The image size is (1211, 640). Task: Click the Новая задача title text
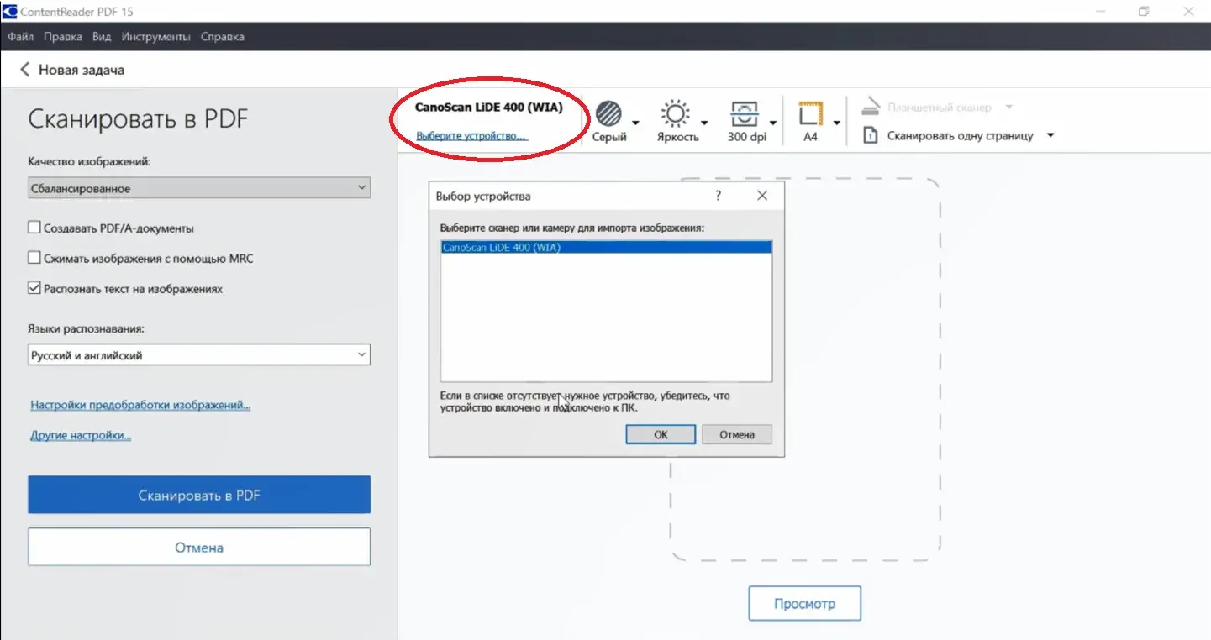pyautogui.click(x=82, y=70)
